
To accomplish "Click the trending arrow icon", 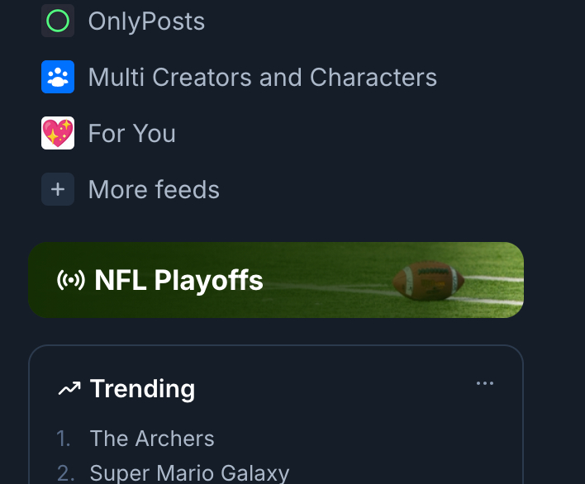I will coord(69,389).
